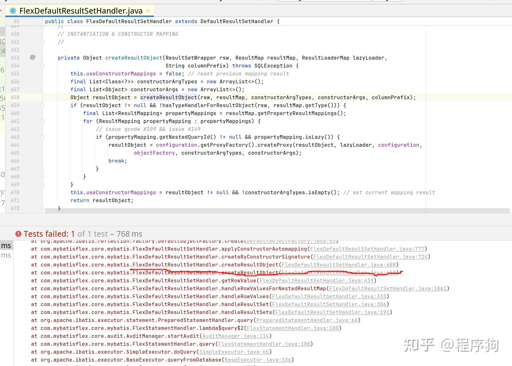Click the red Tests failed status icon
The image size is (512, 366).
tap(18, 234)
